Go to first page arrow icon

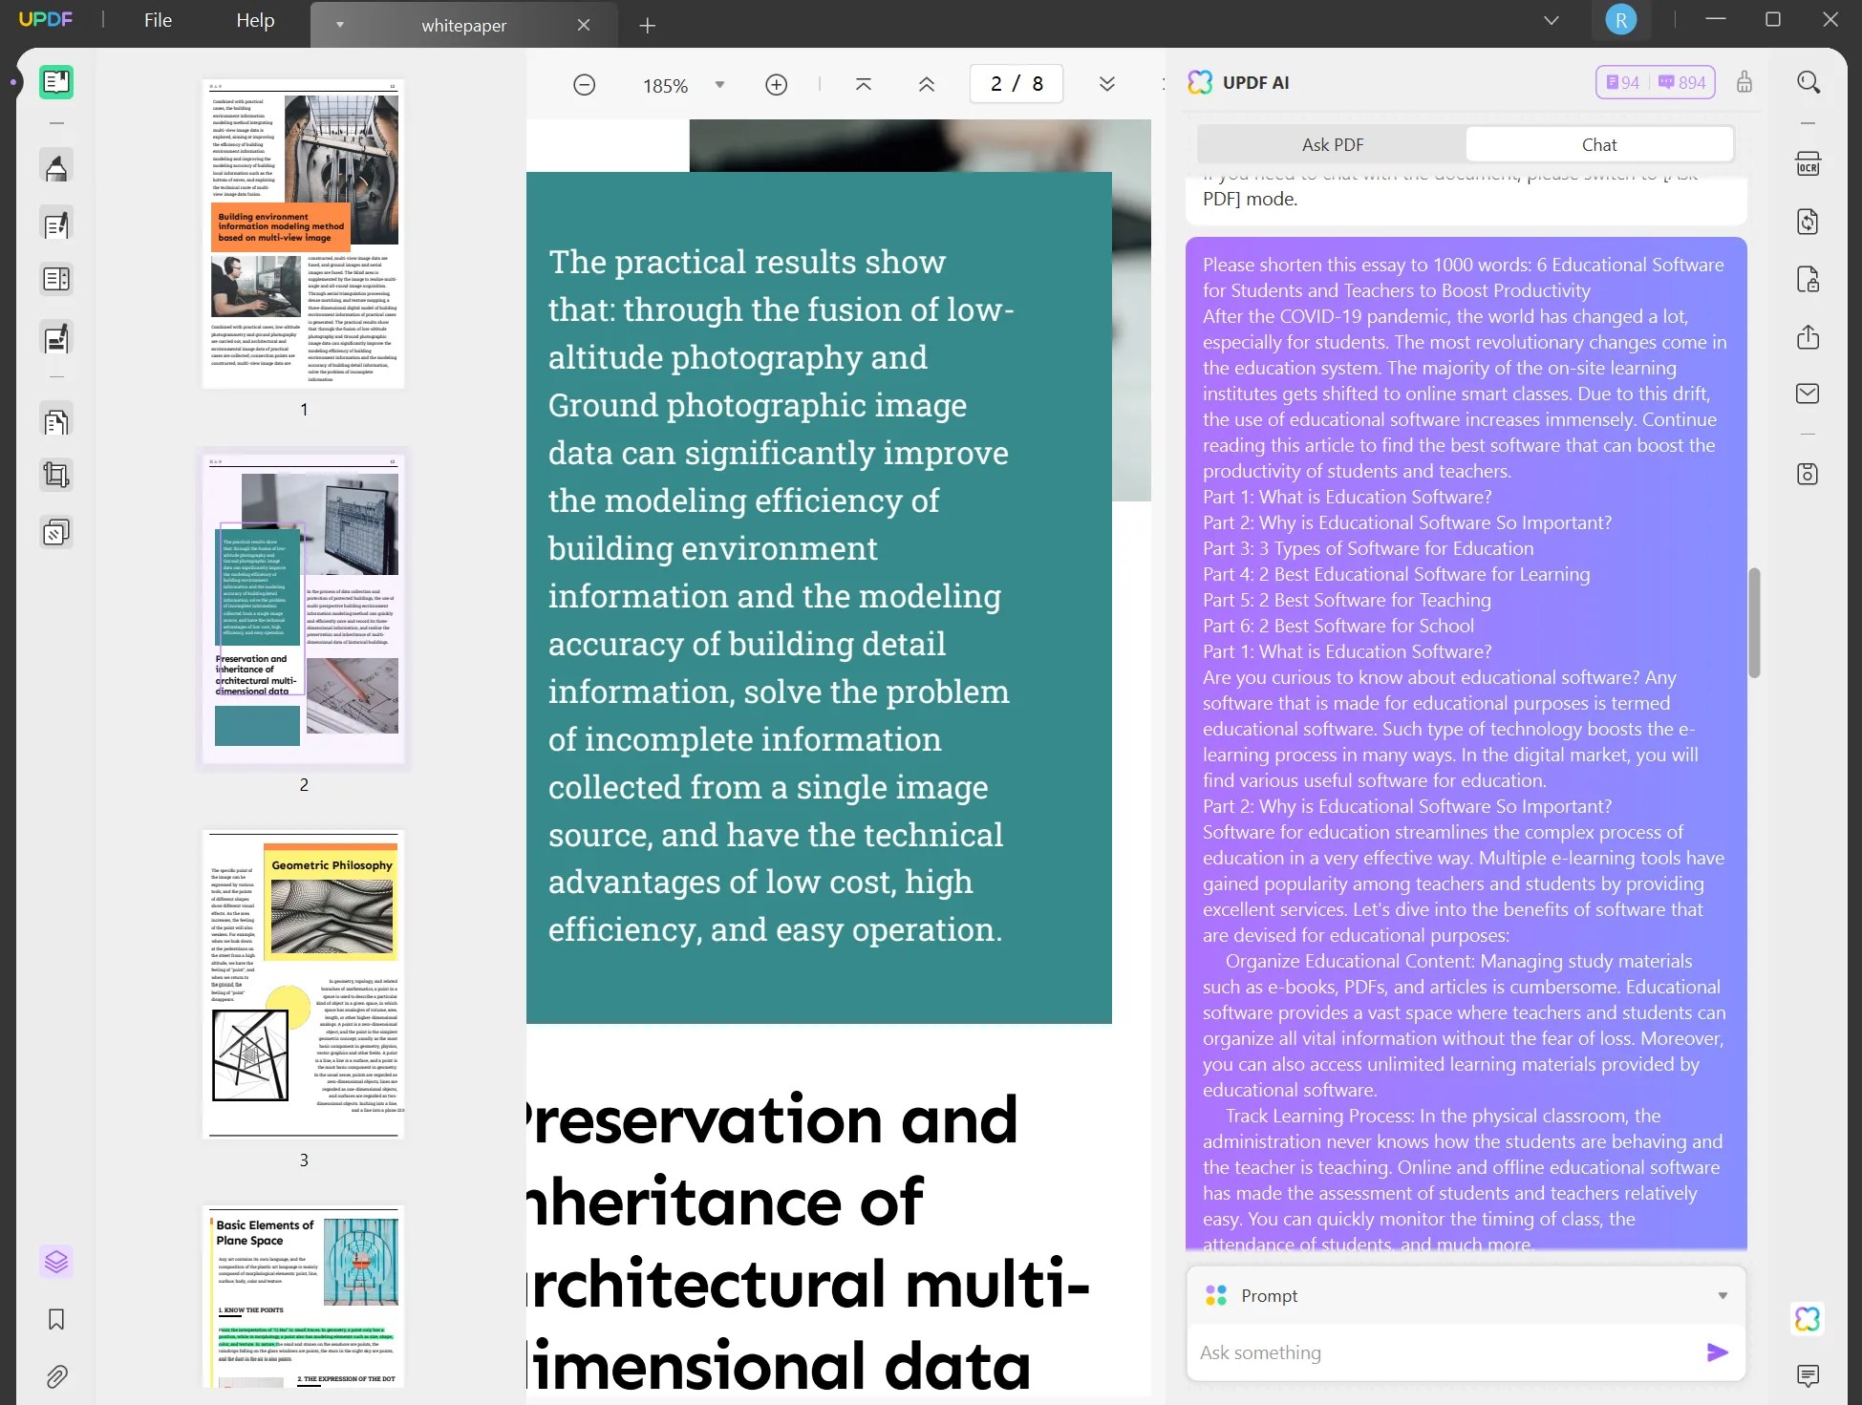pyautogui.click(x=863, y=85)
